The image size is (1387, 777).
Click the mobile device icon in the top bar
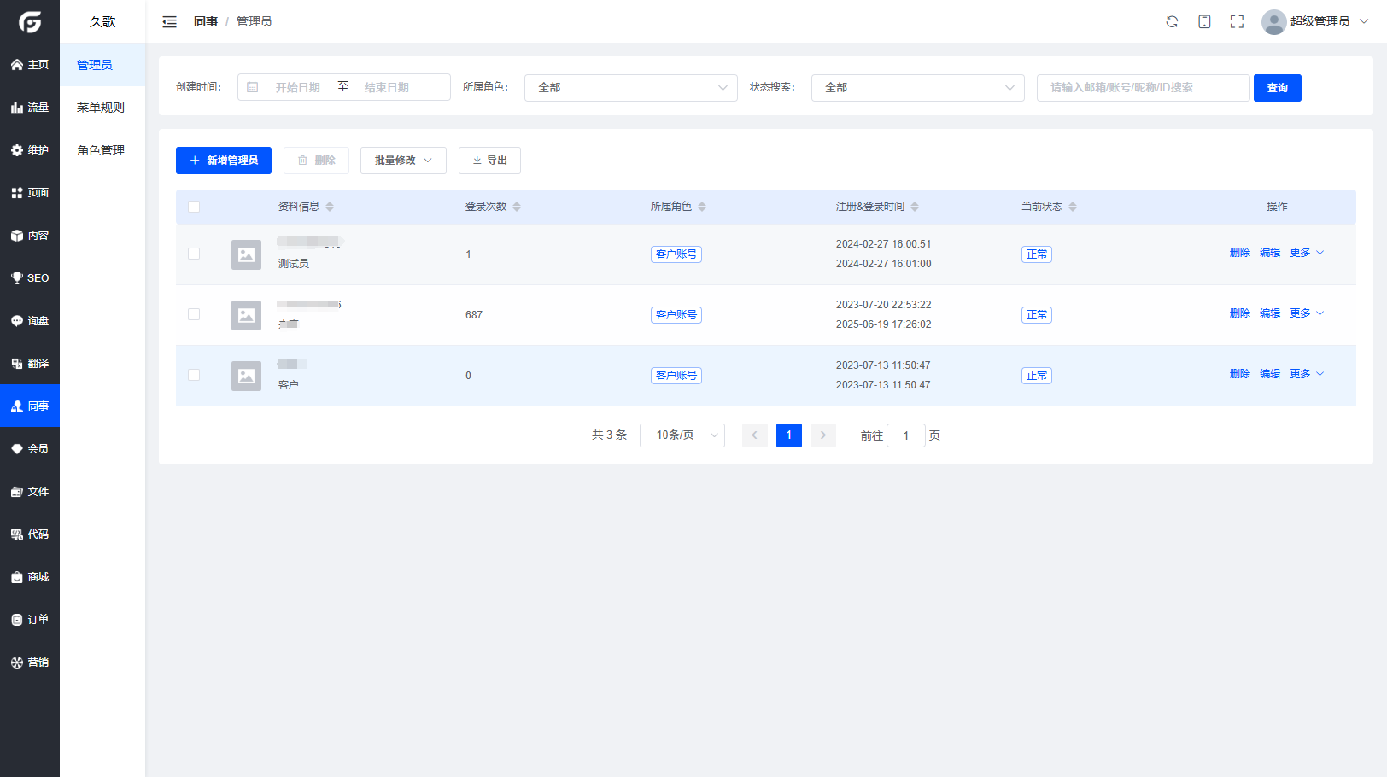click(1204, 21)
